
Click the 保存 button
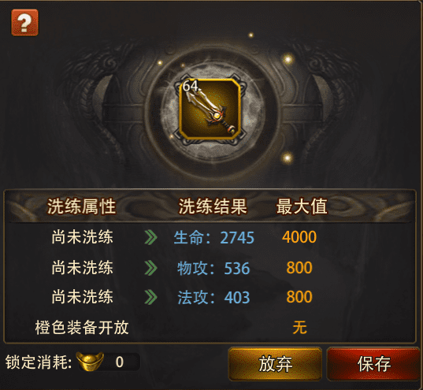374,364
